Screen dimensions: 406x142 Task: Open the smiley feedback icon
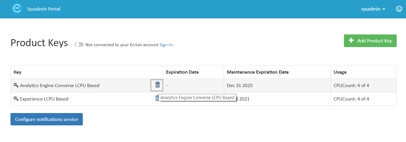pyautogui.click(x=399, y=9)
